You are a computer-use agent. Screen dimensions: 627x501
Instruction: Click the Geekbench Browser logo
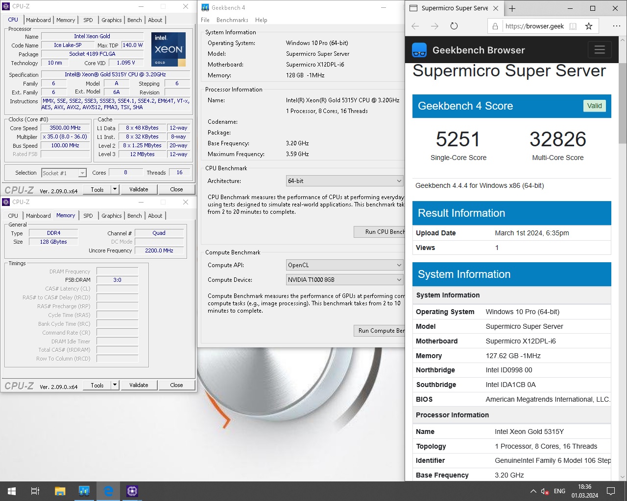coord(419,50)
